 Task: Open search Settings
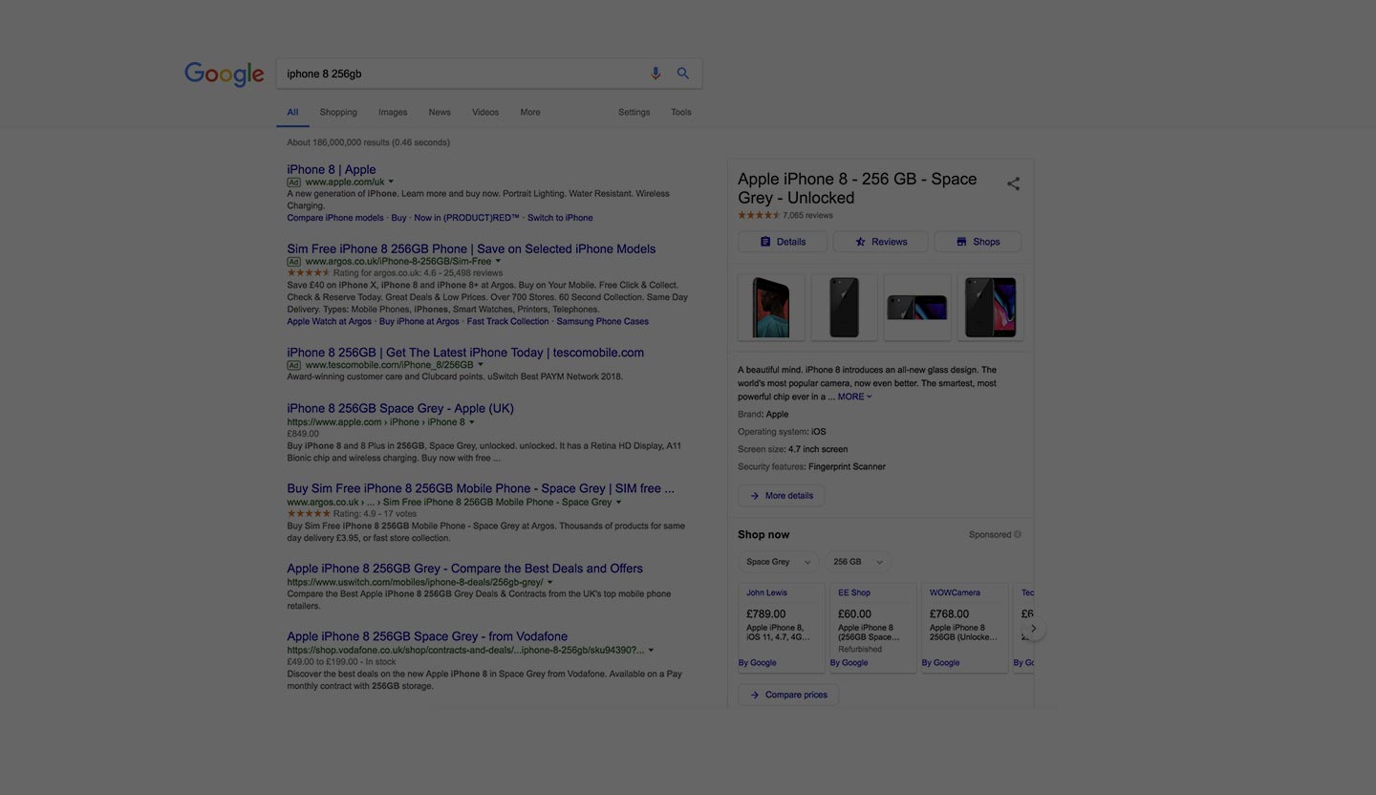(x=634, y=112)
